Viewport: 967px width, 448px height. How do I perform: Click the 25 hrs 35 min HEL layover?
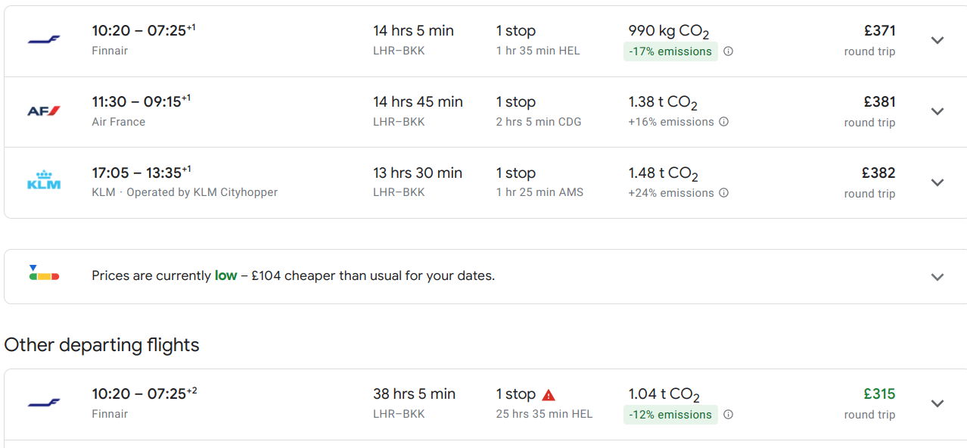[544, 414]
